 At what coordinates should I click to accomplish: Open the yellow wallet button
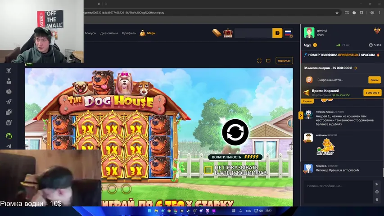pyautogui.click(x=277, y=33)
